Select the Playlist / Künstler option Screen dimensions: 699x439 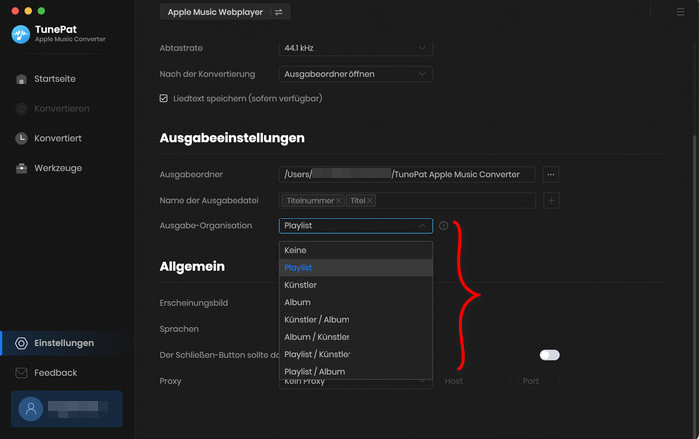(x=355, y=355)
